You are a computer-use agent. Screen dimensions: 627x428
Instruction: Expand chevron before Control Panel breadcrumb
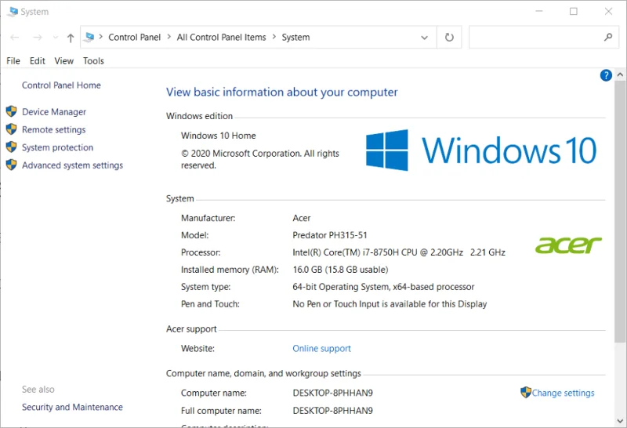coord(101,37)
